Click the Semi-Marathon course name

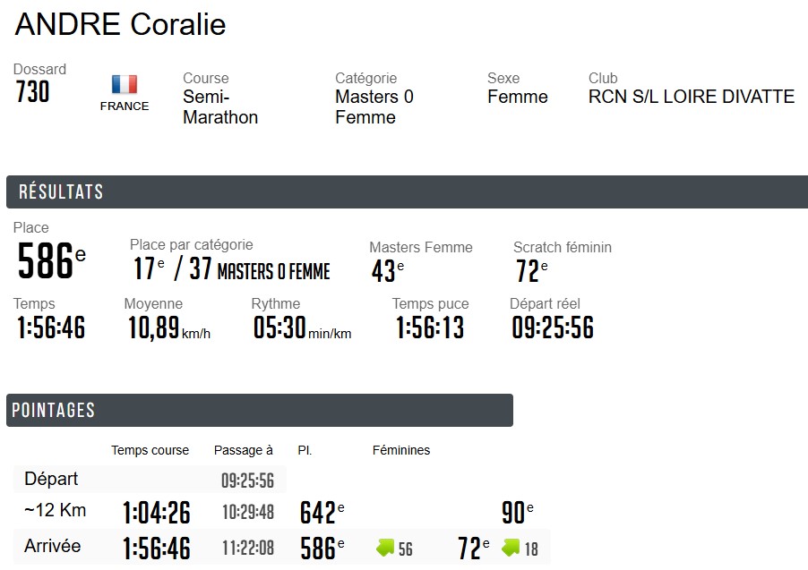220,106
